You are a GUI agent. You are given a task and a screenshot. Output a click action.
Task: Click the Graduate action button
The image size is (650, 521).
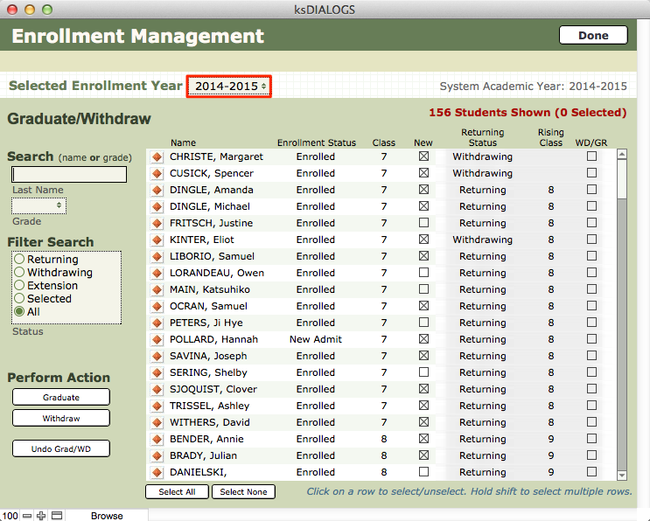pyautogui.click(x=61, y=397)
